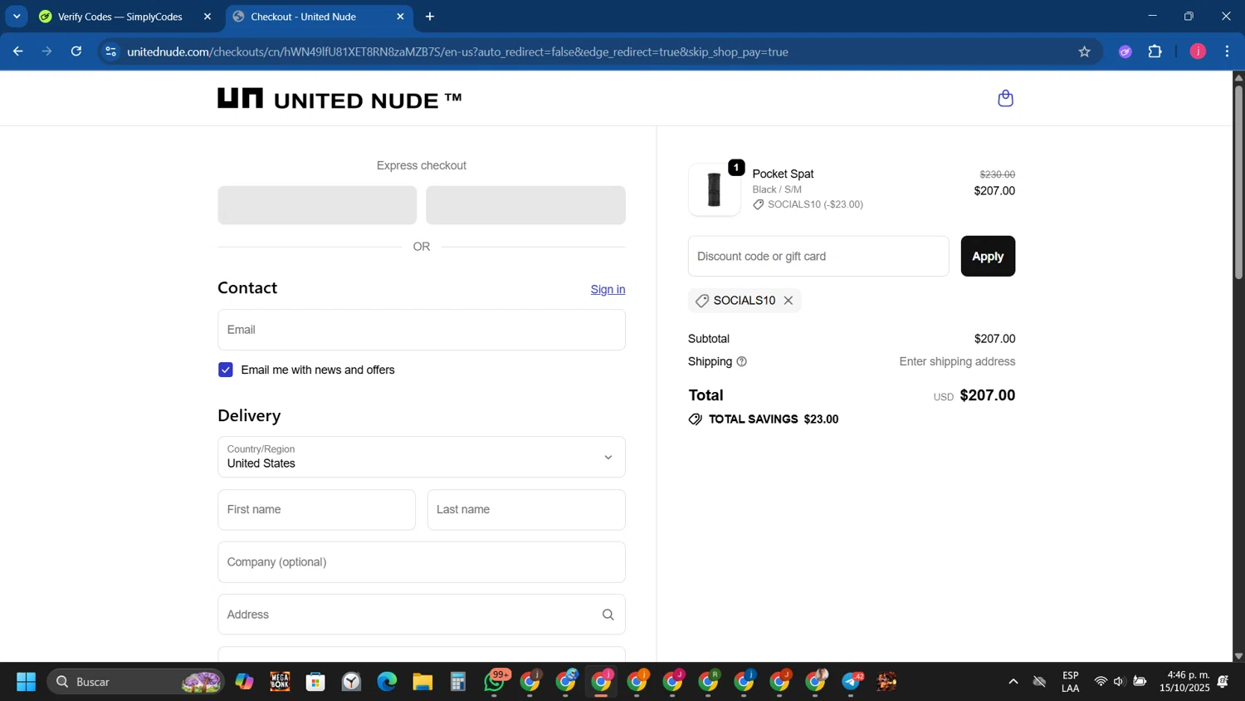Image resolution: width=1245 pixels, height=701 pixels.
Task: Click the forward navigation arrow
Action: click(x=47, y=51)
